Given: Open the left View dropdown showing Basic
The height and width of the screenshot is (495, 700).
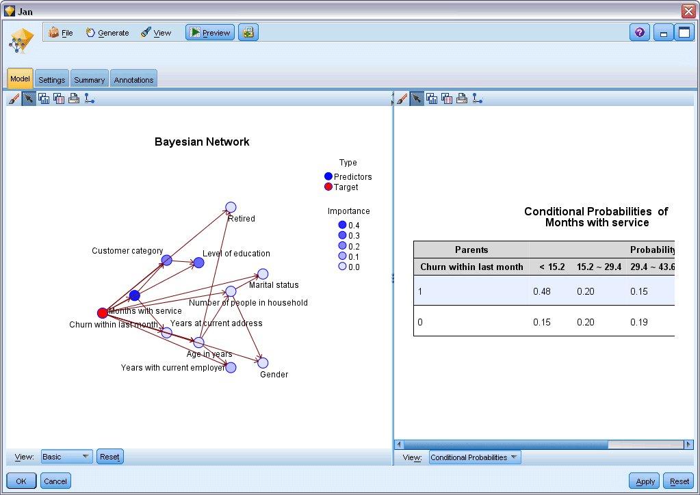Looking at the screenshot, I should click(x=66, y=457).
